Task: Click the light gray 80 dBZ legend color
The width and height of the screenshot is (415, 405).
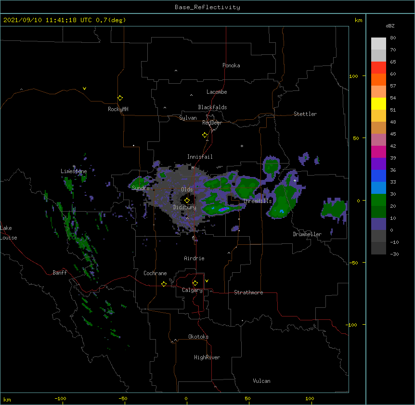Action: 378,43
